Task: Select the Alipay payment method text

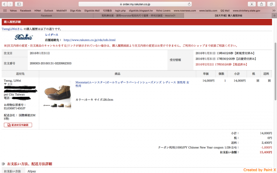Action: point(32,171)
